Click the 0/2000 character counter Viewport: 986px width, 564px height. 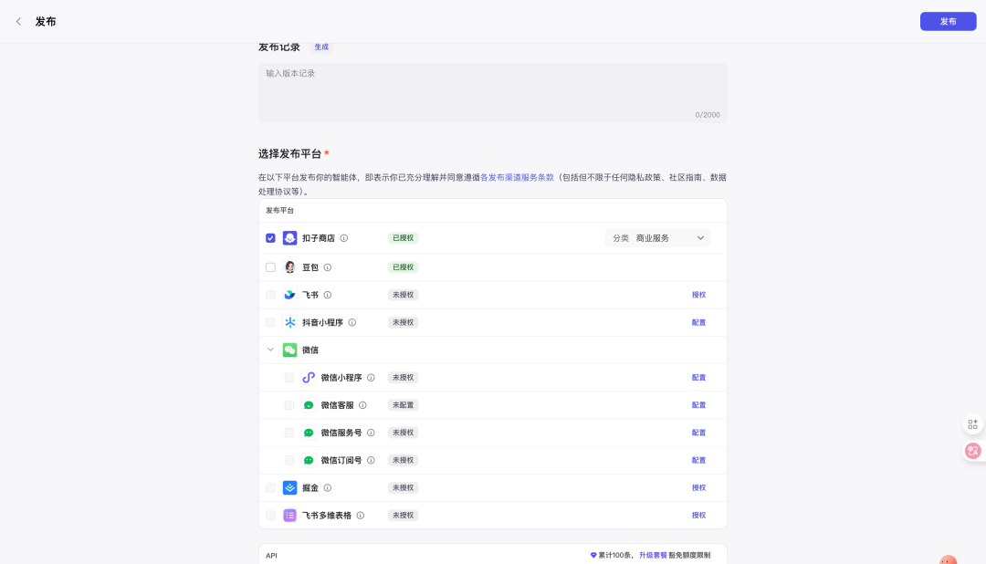click(x=708, y=115)
